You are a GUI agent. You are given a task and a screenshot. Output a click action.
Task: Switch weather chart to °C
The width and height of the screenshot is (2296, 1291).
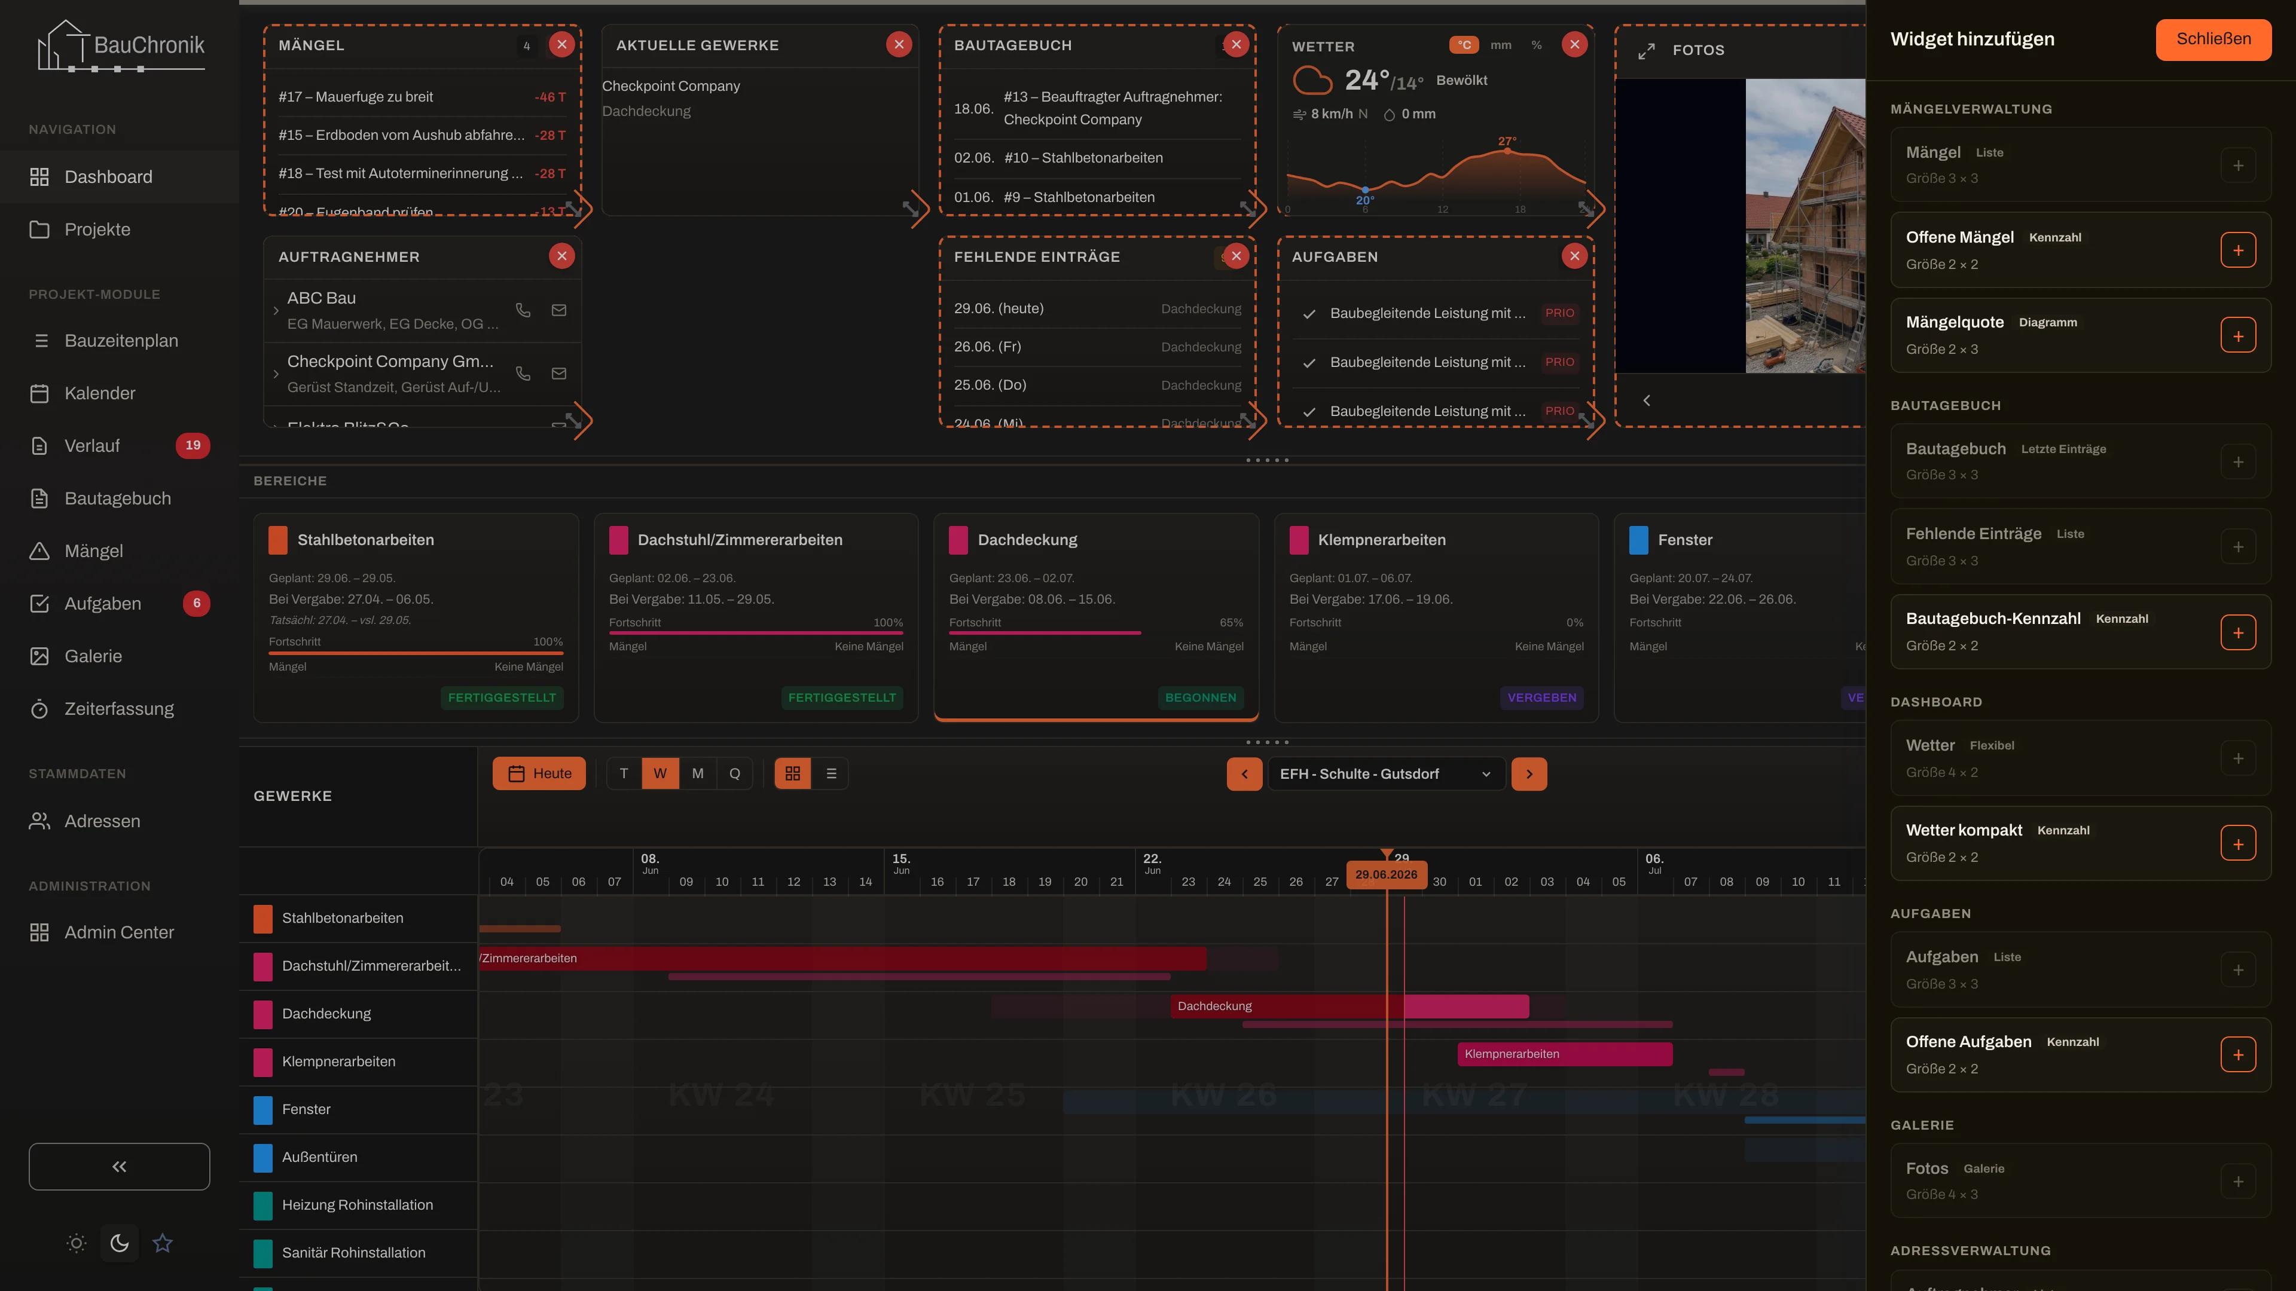pyautogui.click(x=1464, y=45)
